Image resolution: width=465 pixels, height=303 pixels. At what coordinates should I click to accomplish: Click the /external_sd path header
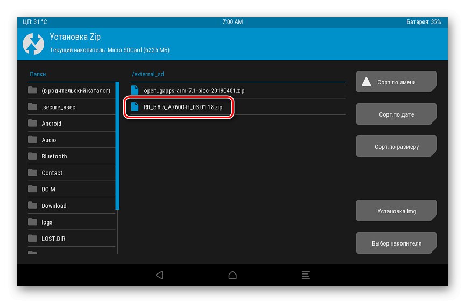[x=147, y=74]
